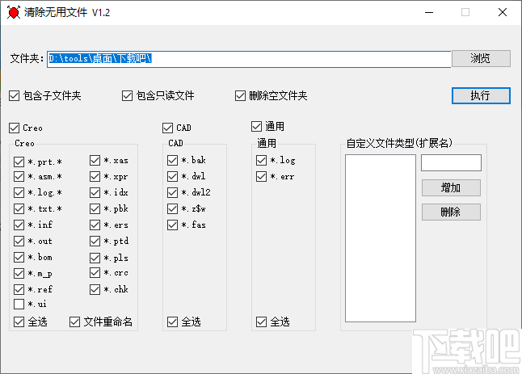Uncheck the *.crc file type
The width and height of the screenshot is (522, 374).
click(95, 273)
